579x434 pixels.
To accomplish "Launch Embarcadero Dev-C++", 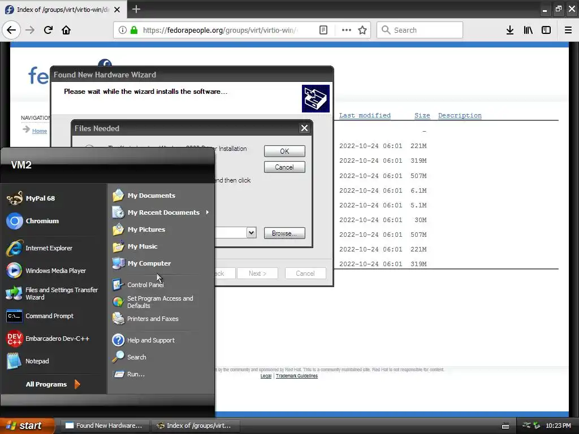I will [x=48, y=338].
